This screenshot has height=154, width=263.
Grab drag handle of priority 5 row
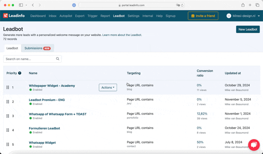8,144
